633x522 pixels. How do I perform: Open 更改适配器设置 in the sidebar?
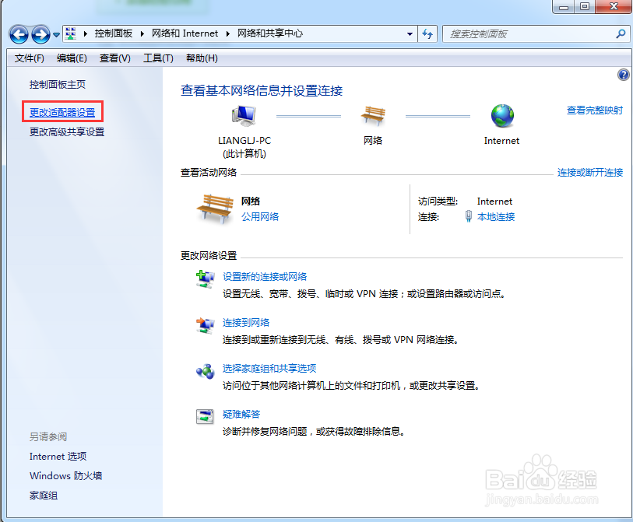[62, 110]
